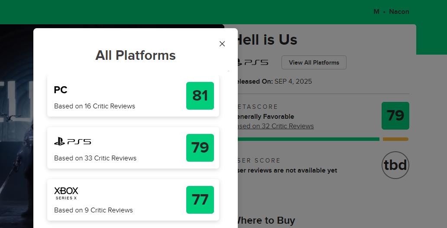Click the Based on 16 Critic Reviews text
This screenshot has height=228, width=447.
(94, 106)
